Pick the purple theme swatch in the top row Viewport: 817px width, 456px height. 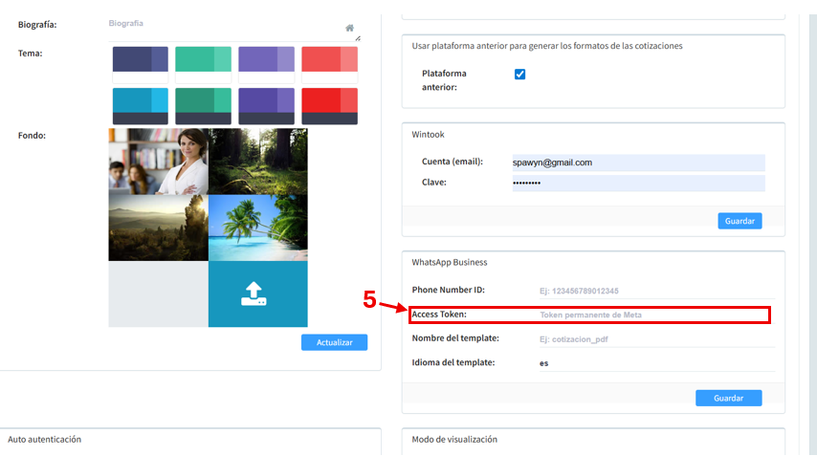point(266,59)
